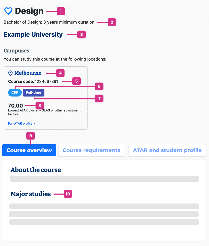
Task: Switch to the Course requirements tab
Action: tap(91, 150)
